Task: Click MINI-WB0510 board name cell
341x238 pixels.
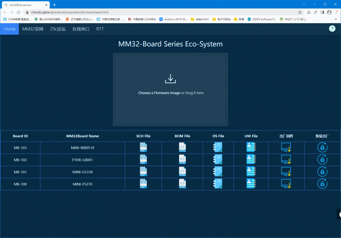Action: click(83, 148)
